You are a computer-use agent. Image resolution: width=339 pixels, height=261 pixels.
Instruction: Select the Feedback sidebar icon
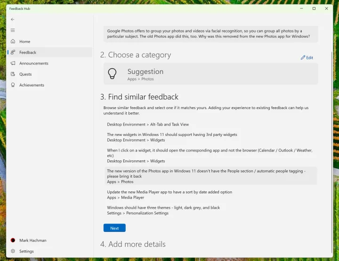click(x=13, y=52)
